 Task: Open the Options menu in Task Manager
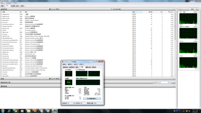[x=70, y=64]
